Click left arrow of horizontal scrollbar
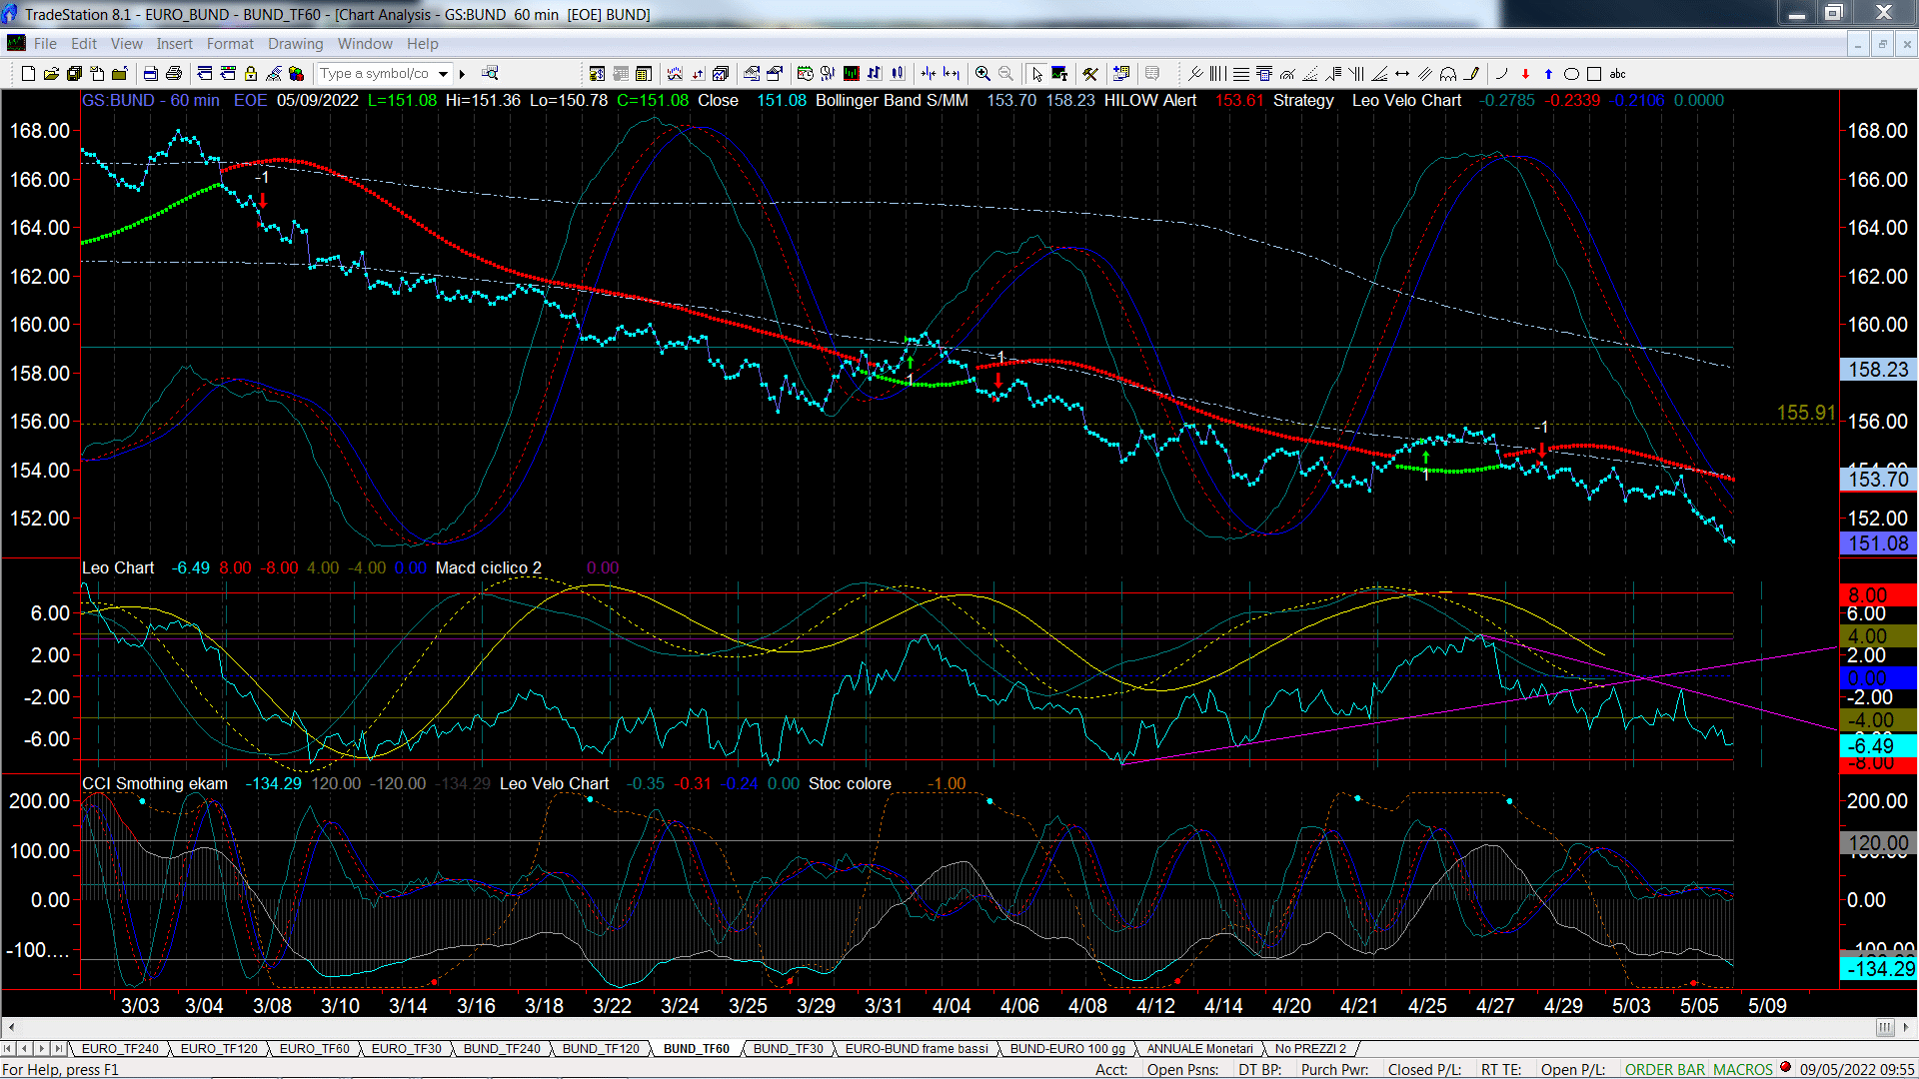The width and height of the screenshot is (1919, 1079). pos(11,1027)
